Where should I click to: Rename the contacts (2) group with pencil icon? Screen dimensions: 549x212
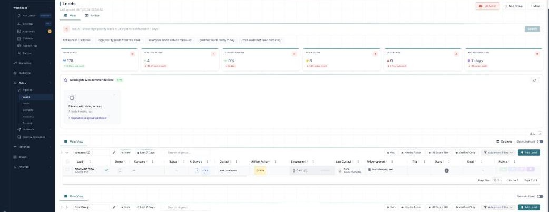pos(114,153)
